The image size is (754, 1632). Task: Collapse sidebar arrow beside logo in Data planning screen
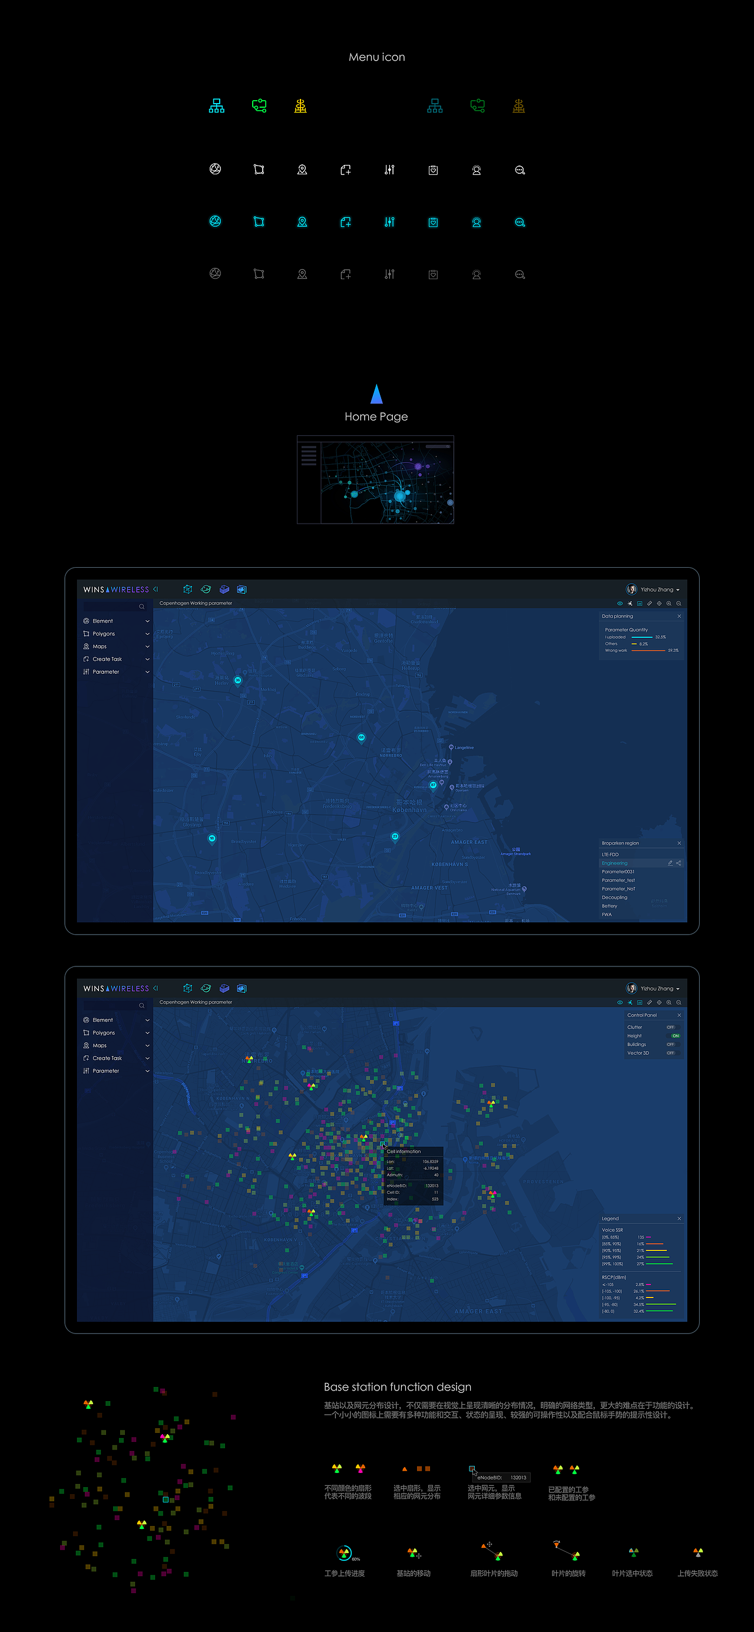(156, 589)
